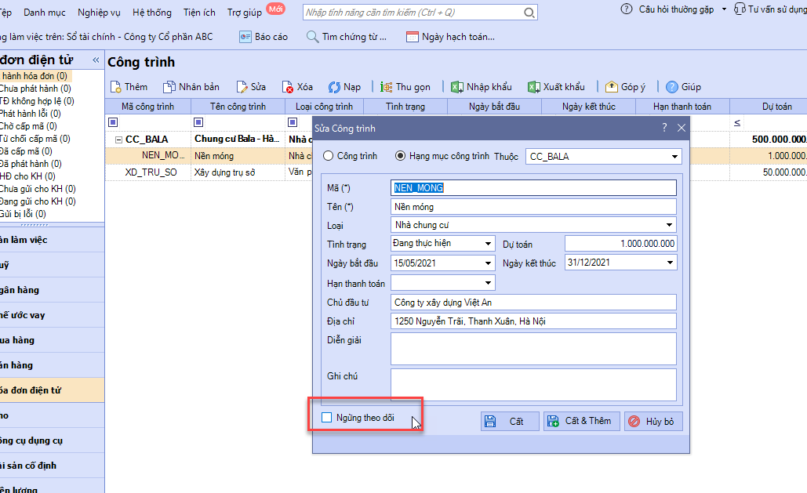Click in the Tên field with Nền móng
Viewport: 807px width, 493px height.
[534, 207]
